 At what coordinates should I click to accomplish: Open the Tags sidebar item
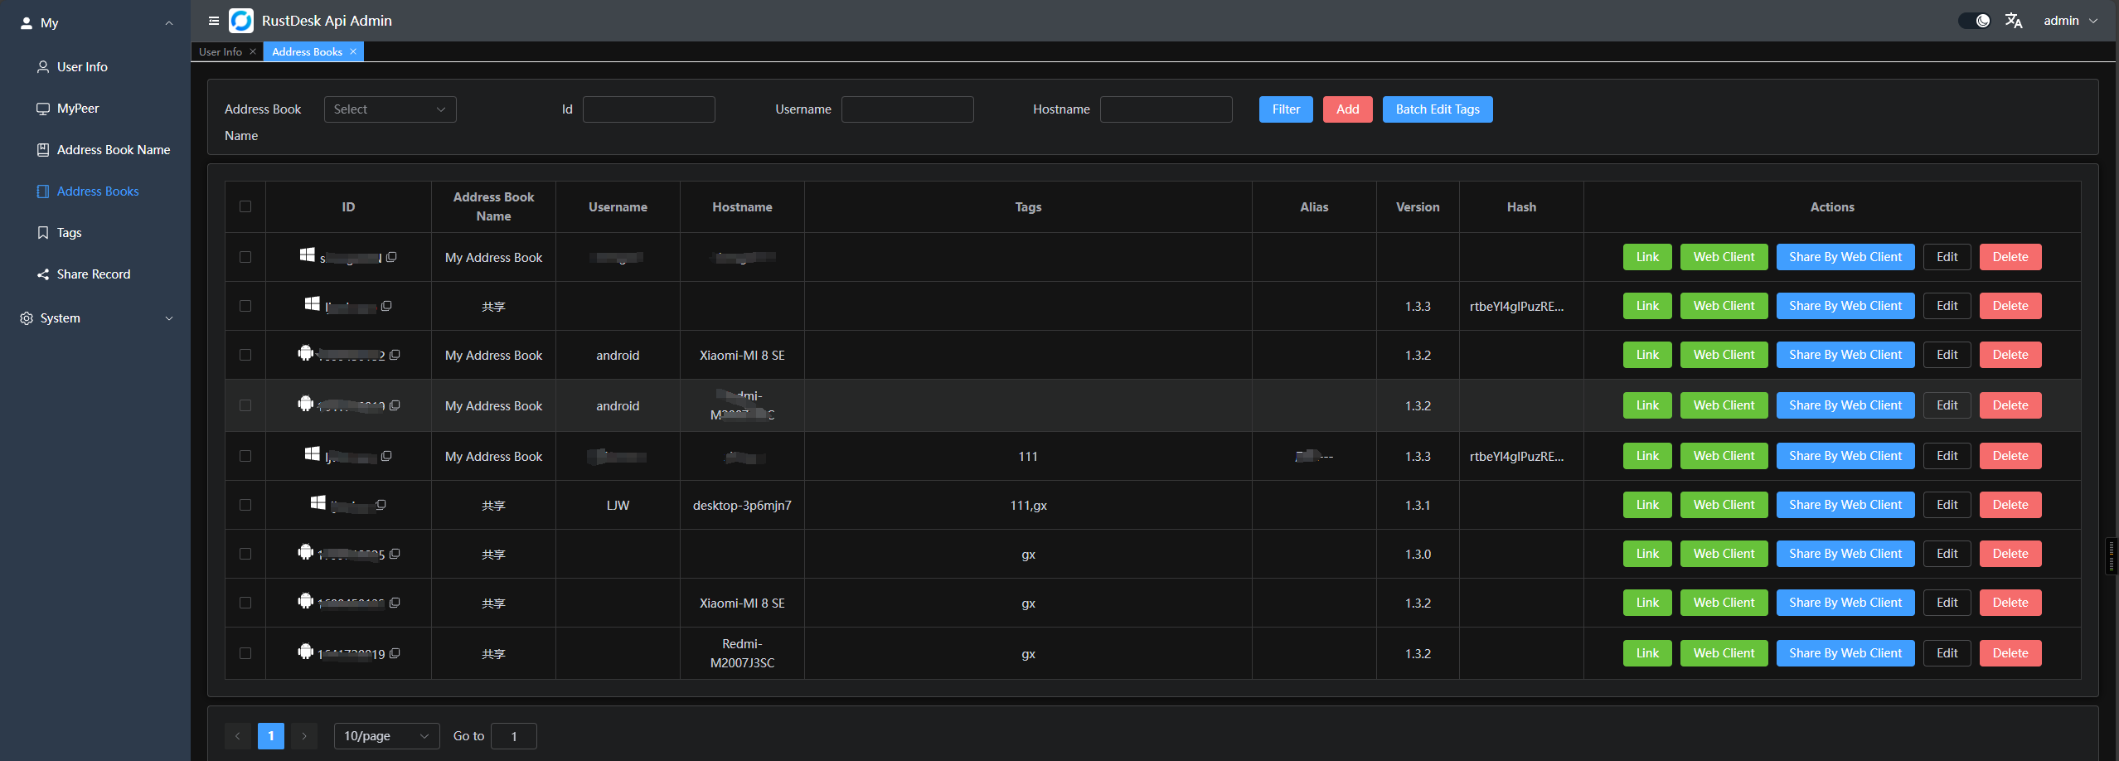(69, 232)
